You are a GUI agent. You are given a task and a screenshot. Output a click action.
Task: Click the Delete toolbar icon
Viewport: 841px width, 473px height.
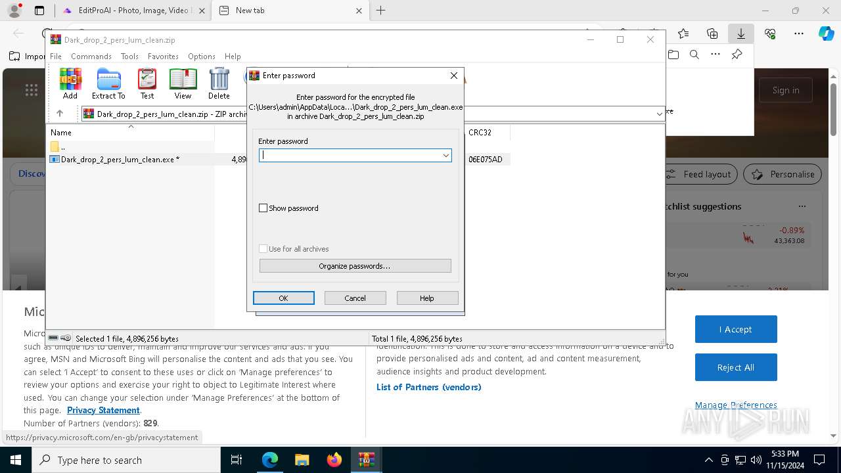coord(219,83)
